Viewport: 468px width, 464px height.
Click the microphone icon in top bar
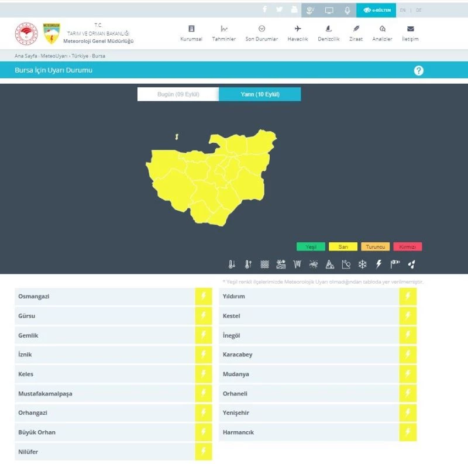click(347, 11)
